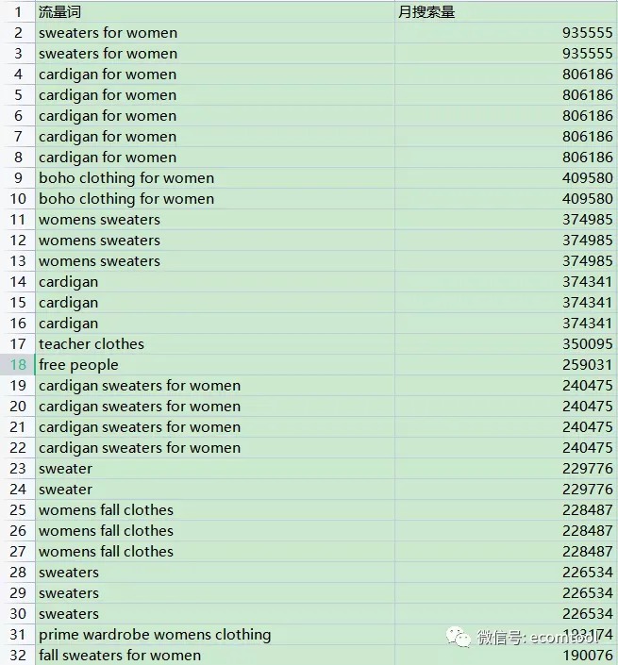
Task: Click the cell containing free people
Action: 214,365
